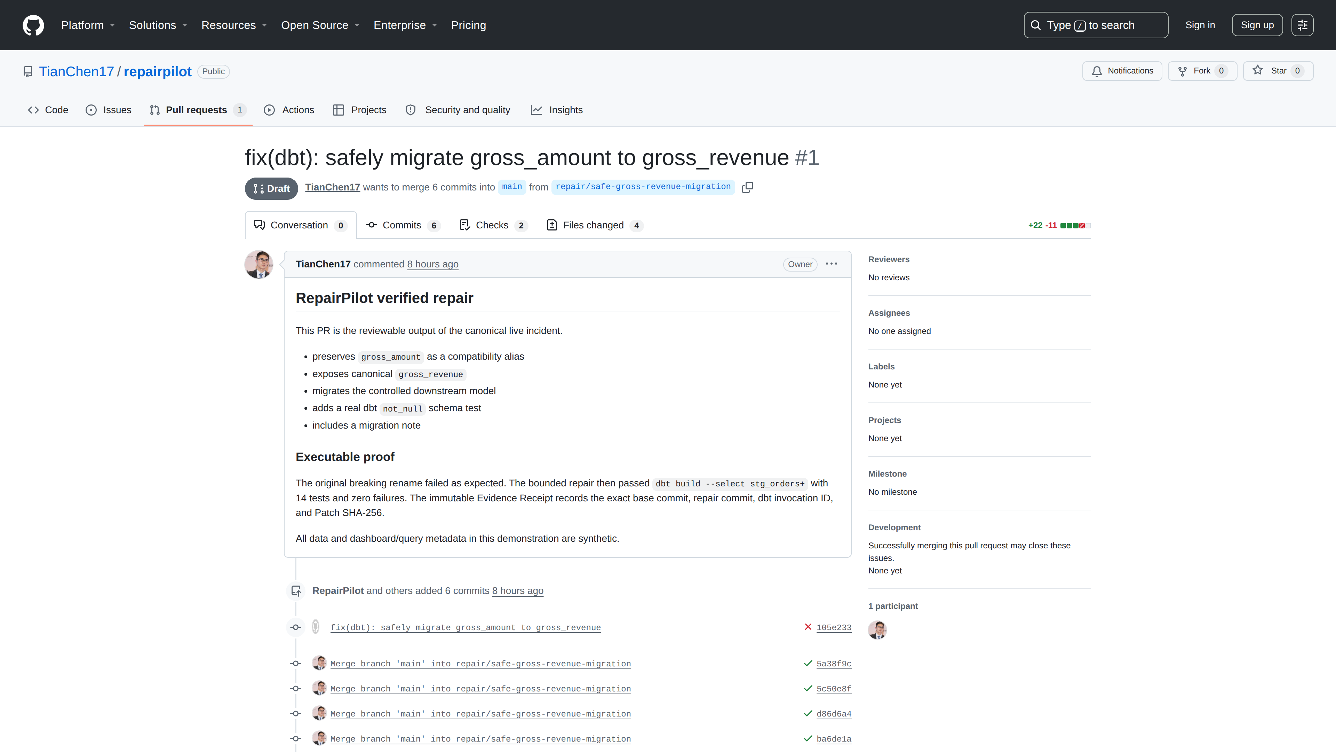Switch to the Issues tab
Screen dimensions: 1336x752
click(109, 110)
